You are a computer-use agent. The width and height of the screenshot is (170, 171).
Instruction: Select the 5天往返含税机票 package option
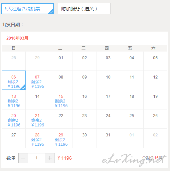pos(28,9)
